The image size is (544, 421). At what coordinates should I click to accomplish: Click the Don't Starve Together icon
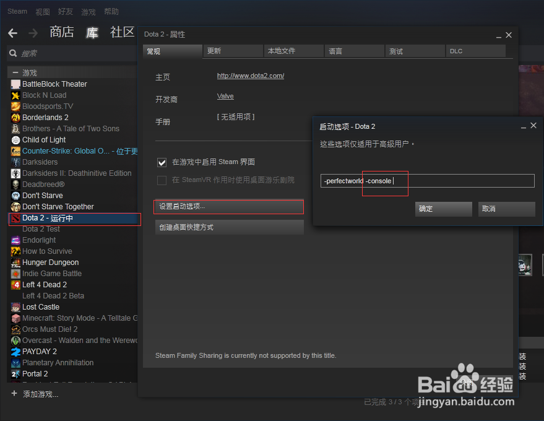(x=15, y=207)
